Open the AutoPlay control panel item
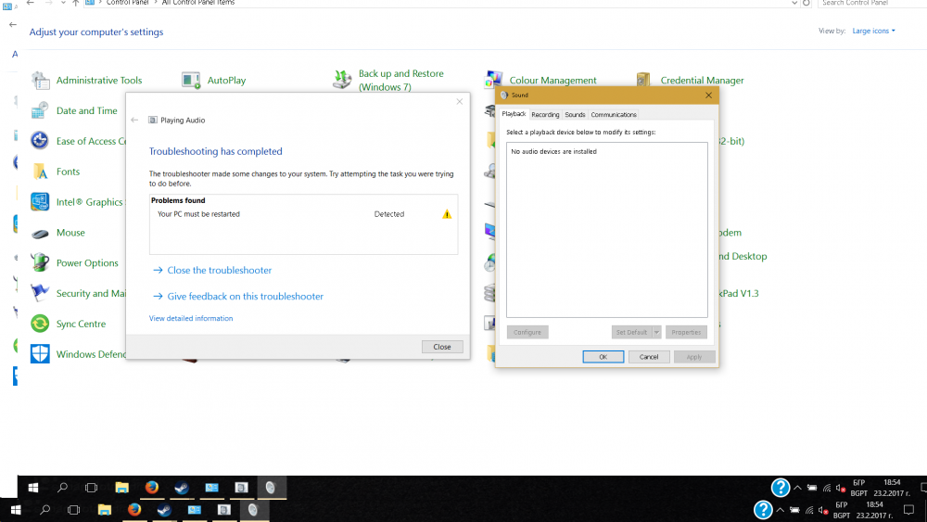927x522 pixels. coord(213,80)
